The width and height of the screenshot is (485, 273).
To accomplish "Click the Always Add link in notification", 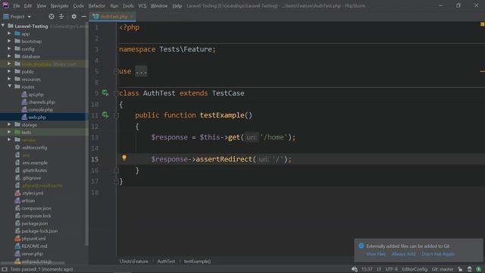I will tap(403, 254).
